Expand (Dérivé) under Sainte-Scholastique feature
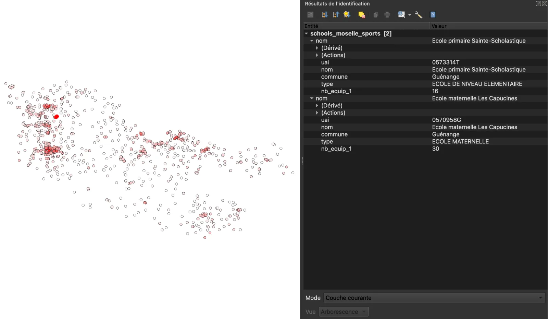This screenshot has width=548, height=319. [317, 48]
